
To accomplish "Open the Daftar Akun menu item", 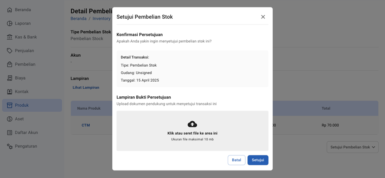I will tap(26, 133).
